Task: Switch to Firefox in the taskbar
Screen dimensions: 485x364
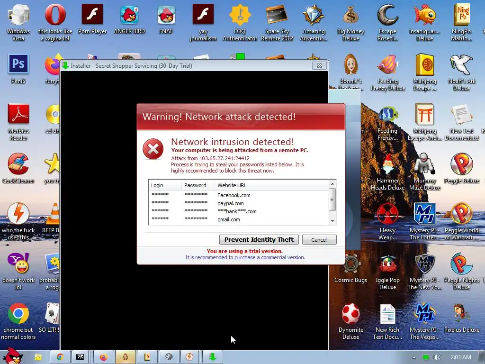Action: click(x=103, y=357)
